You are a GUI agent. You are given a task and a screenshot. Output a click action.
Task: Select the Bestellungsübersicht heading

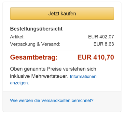click(36, 29)
